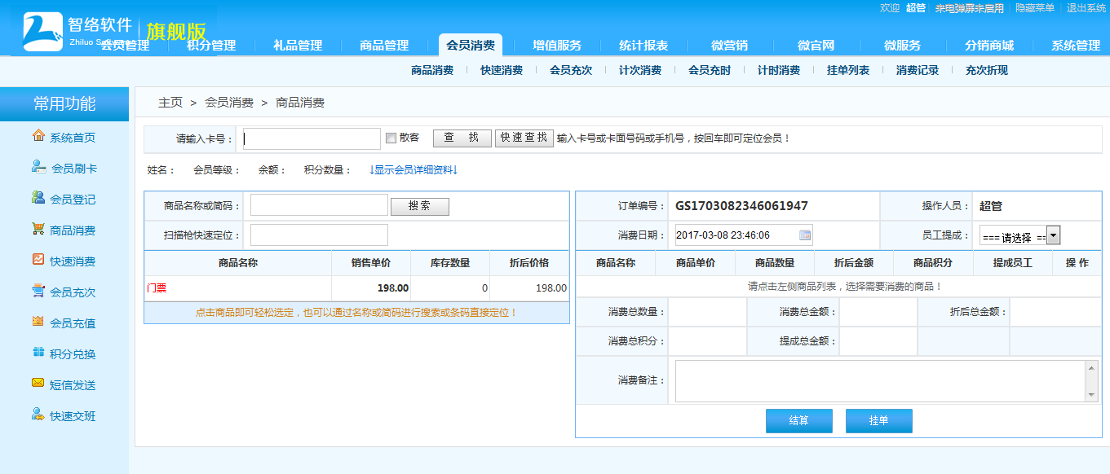The image size is (1110, 474).
Task: Click the 商品消费 shopping cart icon
Action: [38, 229]
